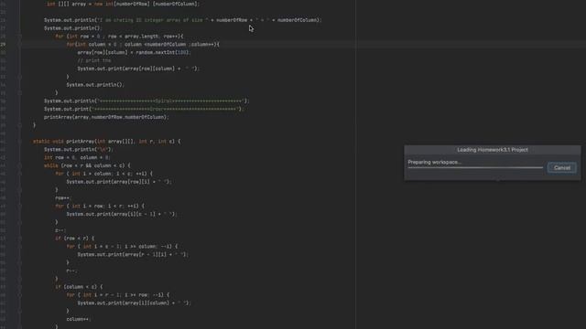This screenshot has height=329, width=586.
Task: Place cursor on the int[][] array declaration line
Action: pyautogui.click(x=123, y=4)
